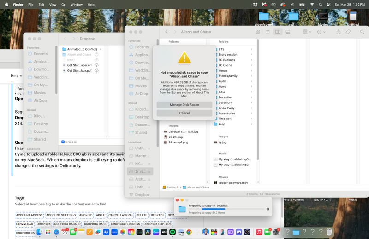Click the Edit Tags icon in Finder toolbar
Screen dimensions: 369x239
(348, 32)
